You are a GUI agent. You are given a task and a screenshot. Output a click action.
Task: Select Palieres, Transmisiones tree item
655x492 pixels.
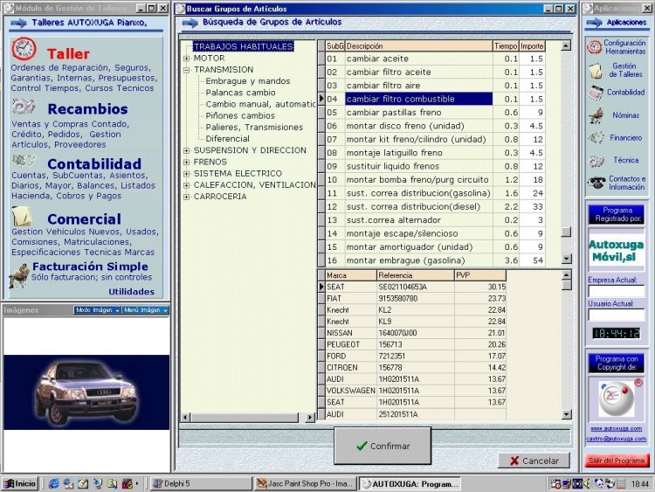(x=254, y=127)
